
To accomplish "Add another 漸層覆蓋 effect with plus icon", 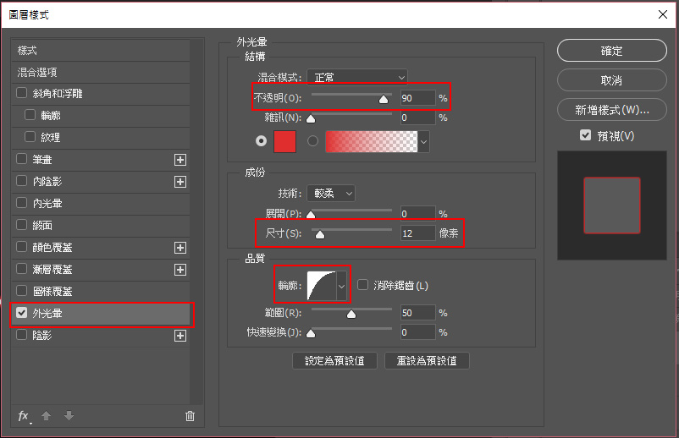I will click(x=180, y=270).
